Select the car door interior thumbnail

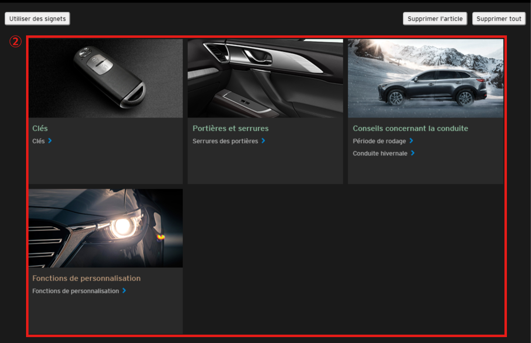[265, 78]
